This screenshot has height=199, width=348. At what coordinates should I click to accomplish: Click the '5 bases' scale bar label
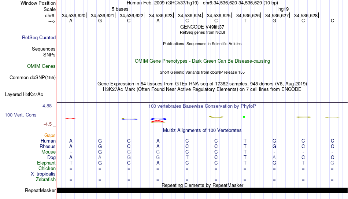pyautogui.click(x=120, y=9)
